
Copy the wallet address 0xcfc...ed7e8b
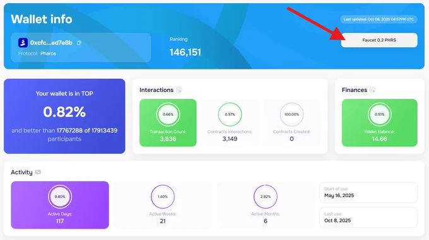click(79, 43)
